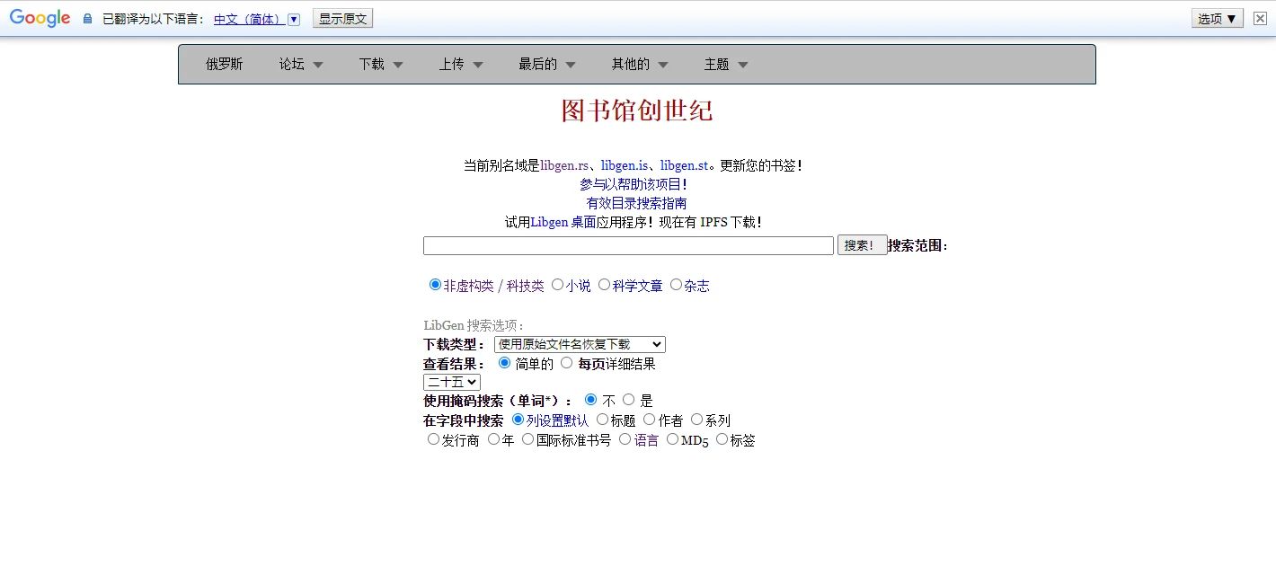Expand the 下载 menu in the navigation bar

pos(381,64)
